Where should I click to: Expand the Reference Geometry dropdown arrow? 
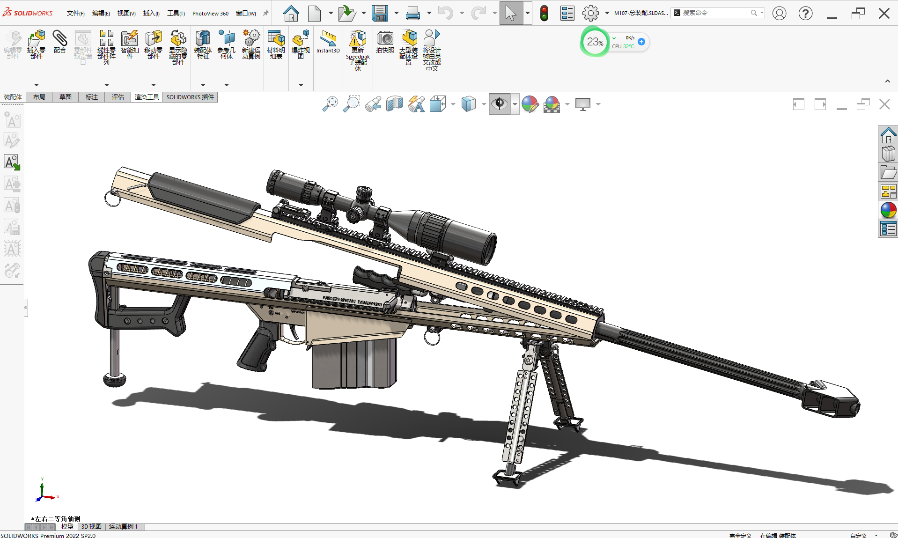pos(227,85)
